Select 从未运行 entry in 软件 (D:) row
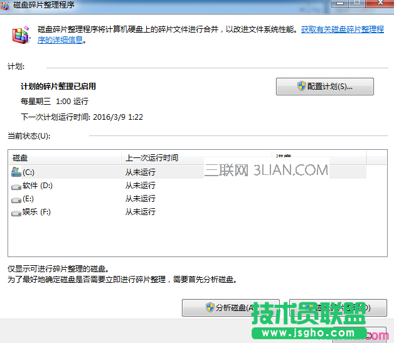The width and height of the screenshot is (394, 343). point(140,186)
